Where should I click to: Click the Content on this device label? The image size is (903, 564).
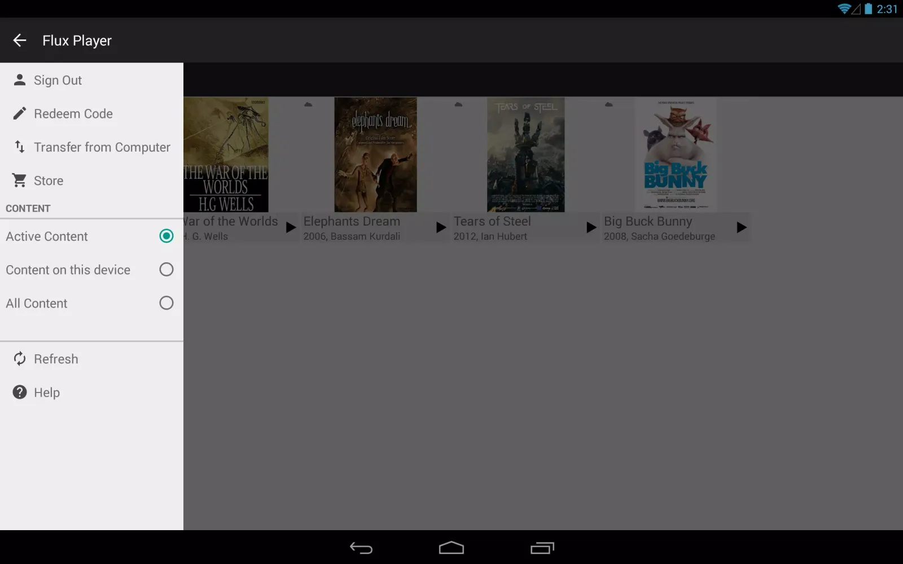point(68,270)
